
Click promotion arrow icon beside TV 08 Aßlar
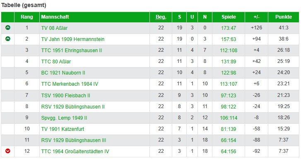click(x=8, y=28)
